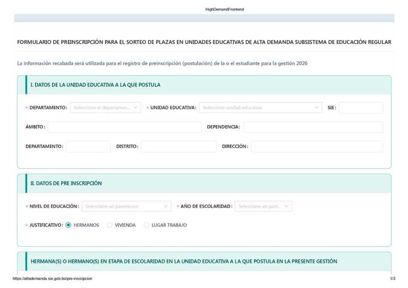408x288 pixels.
Task: Open the Año de Escolaridad dropdown
Action: (x=264, y=206)
